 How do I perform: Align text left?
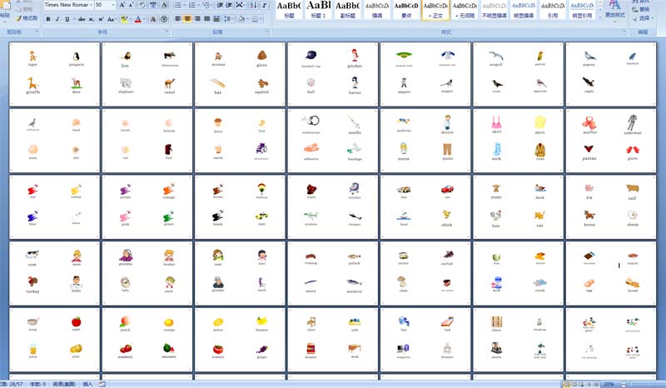click(178, 19)
